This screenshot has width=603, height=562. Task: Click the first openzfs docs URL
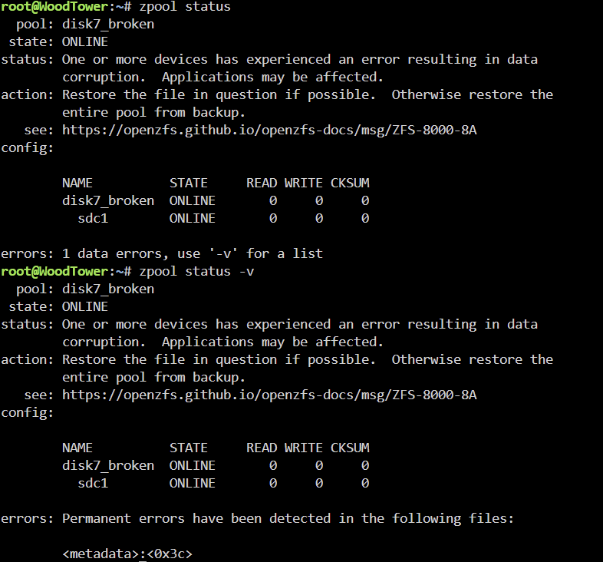coord(269,130)
